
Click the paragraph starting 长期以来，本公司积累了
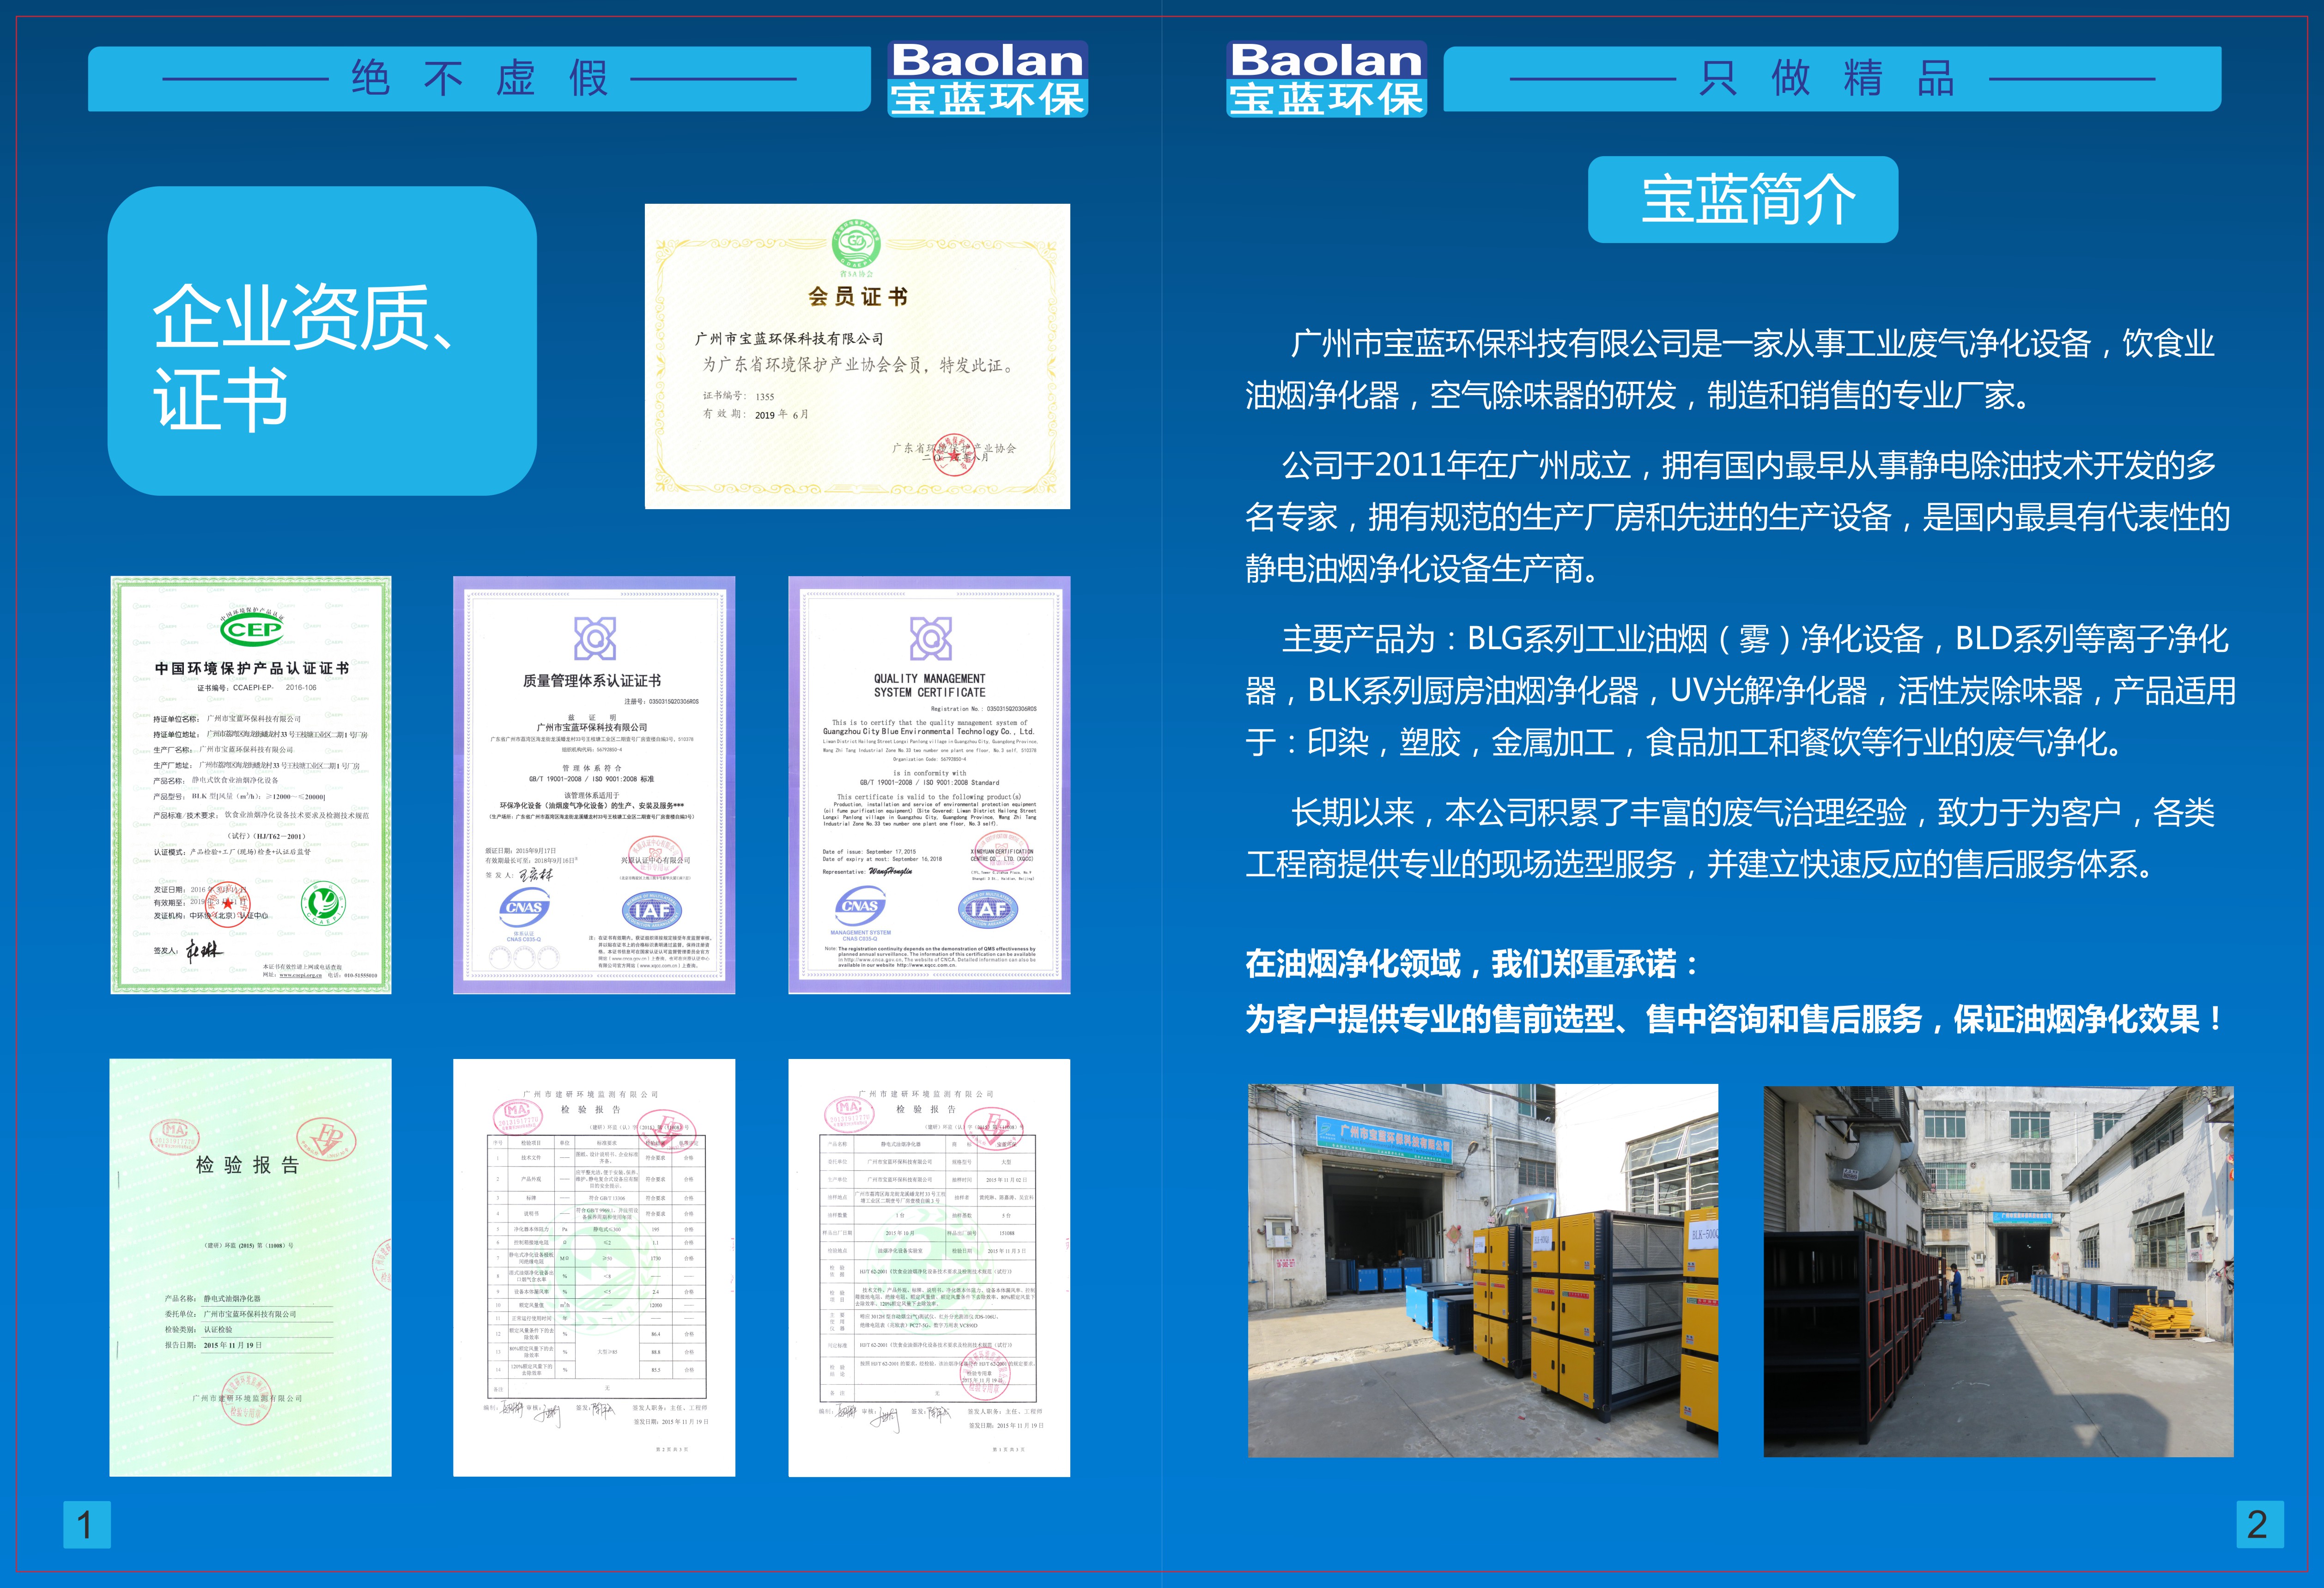1730,838
